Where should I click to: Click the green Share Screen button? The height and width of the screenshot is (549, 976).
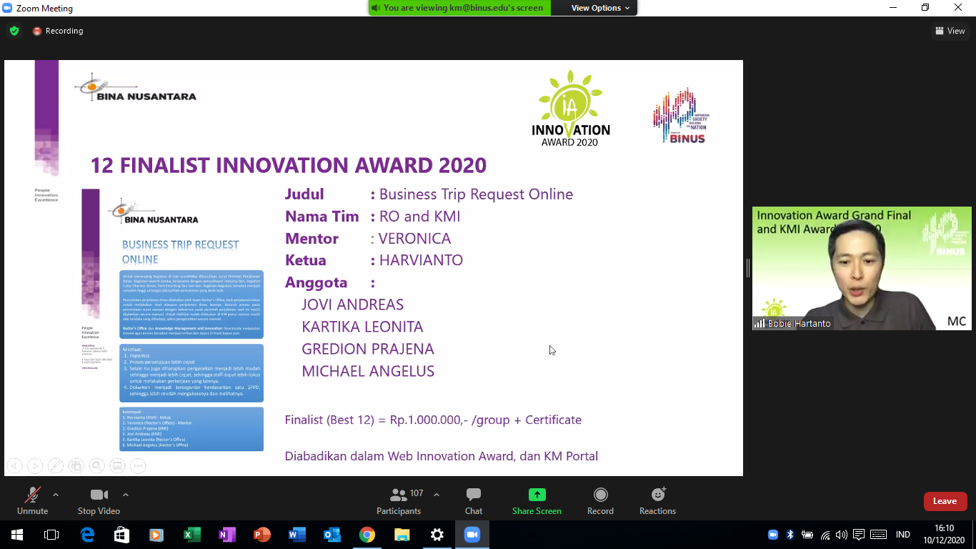537,500
